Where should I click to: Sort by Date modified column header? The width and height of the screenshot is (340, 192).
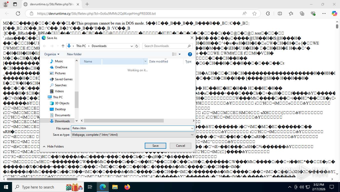(x=158, y=61)
